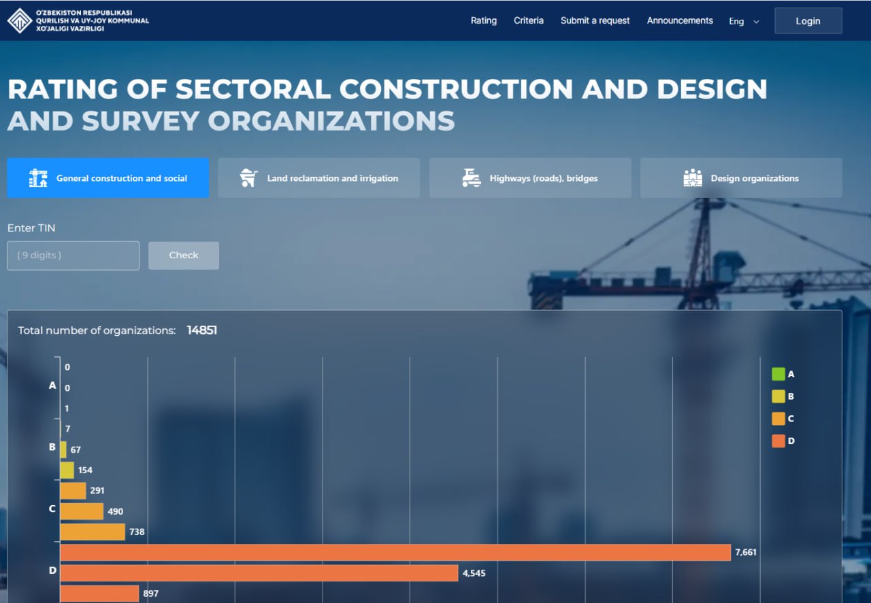Go to Submit a request page

pos(595,20)
